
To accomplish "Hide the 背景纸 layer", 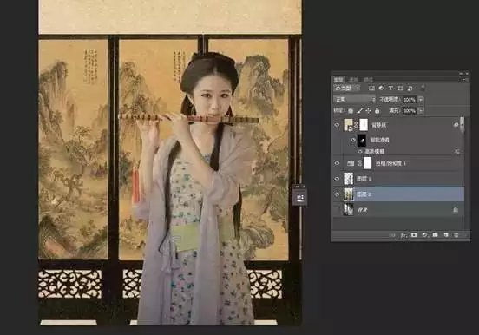I will [338, 125].
